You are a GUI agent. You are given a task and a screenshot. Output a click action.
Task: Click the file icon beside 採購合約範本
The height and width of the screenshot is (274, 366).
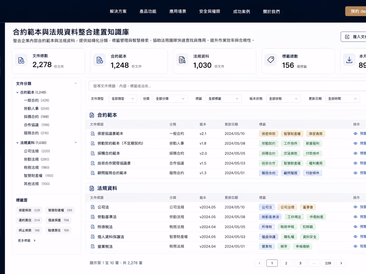point(93,153)
